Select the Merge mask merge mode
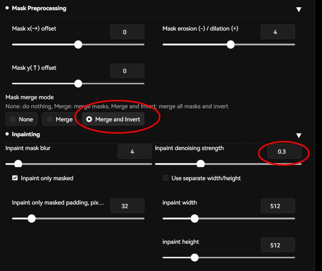 pos(59,119)
